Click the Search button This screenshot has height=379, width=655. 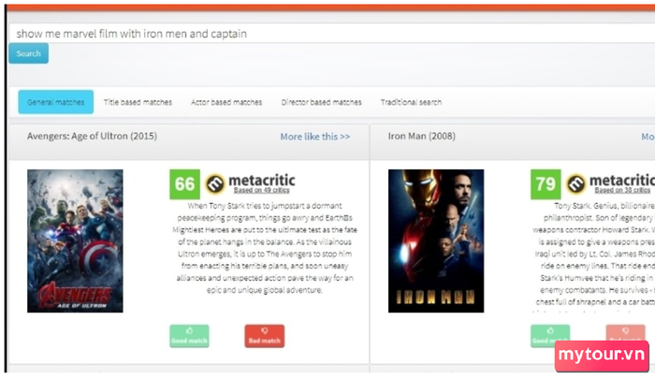[28, 53]
